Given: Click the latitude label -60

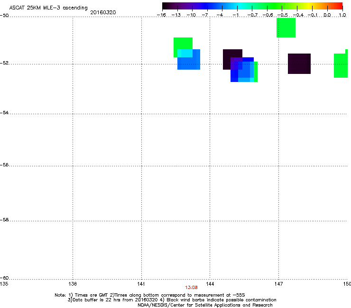Looking at the screenshot, I should pos(4,278).
